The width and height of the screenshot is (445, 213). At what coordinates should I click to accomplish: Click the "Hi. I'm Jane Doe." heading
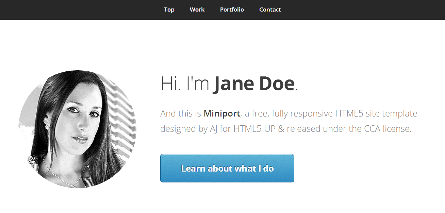229,84
